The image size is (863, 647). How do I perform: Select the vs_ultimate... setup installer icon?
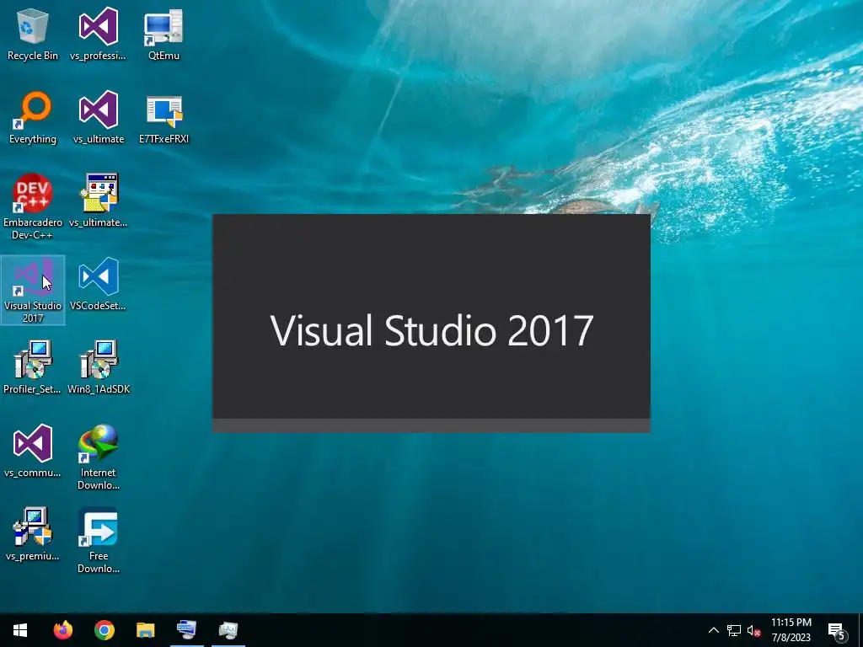98,201
